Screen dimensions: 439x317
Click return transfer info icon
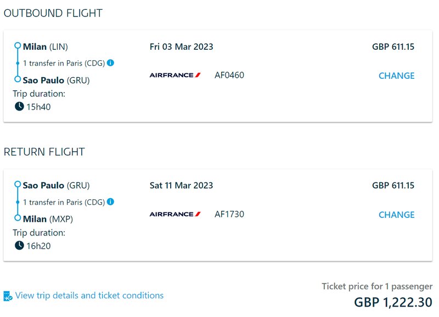111,201
